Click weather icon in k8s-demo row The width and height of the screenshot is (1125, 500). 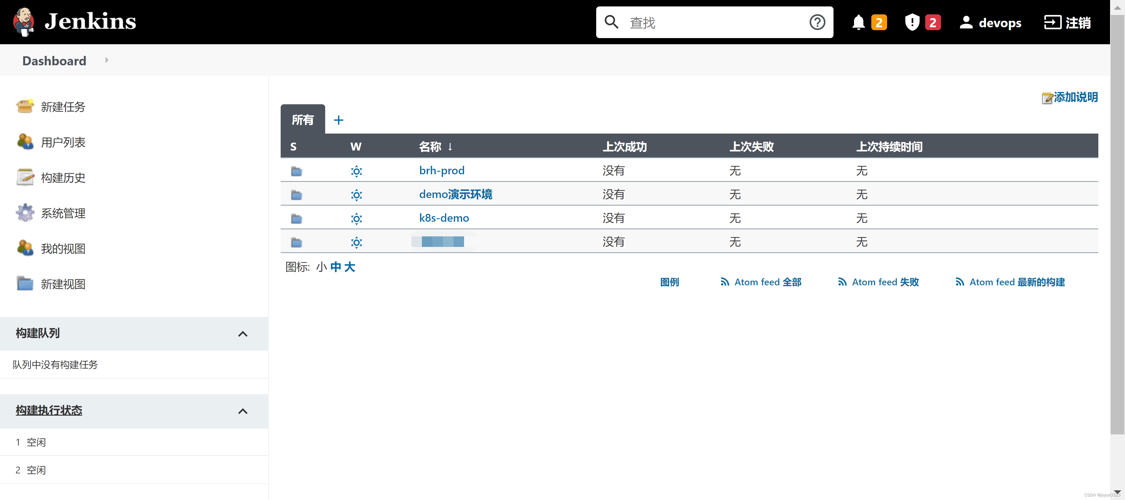coord(356,218)
